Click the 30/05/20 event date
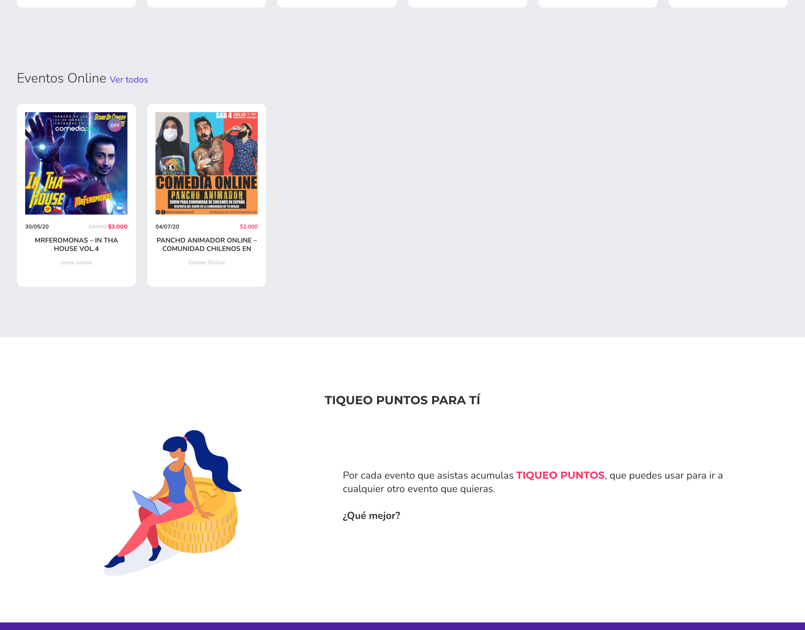The width and height of the screenshot is (805, 630). (37, 227)
